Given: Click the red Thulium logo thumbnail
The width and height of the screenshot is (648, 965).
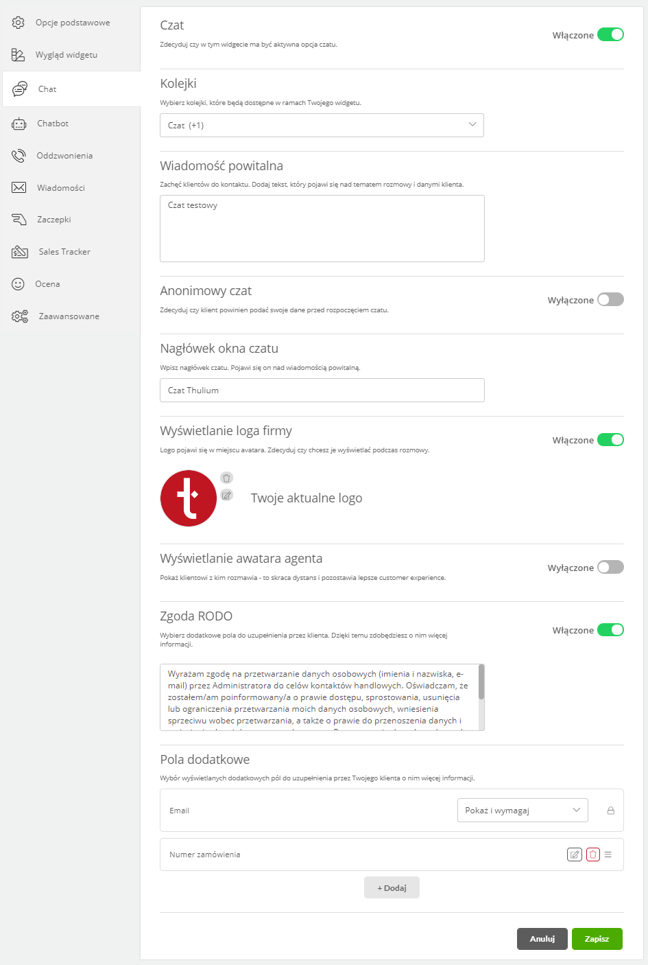Looking at the screenshot, I should coord(189,498).
